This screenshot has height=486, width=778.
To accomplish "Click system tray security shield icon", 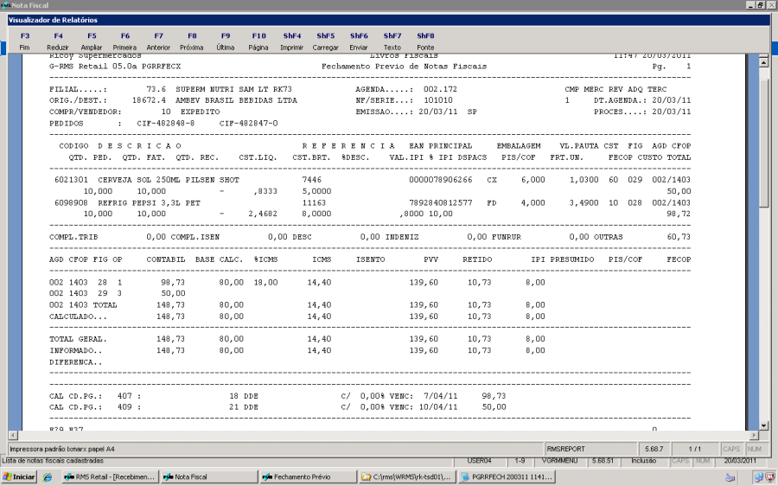I will tap(770, 477).
